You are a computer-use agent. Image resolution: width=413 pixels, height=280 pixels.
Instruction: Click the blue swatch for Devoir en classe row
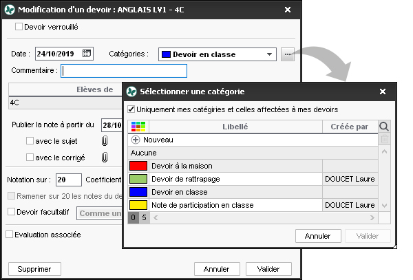click(138, 192)
